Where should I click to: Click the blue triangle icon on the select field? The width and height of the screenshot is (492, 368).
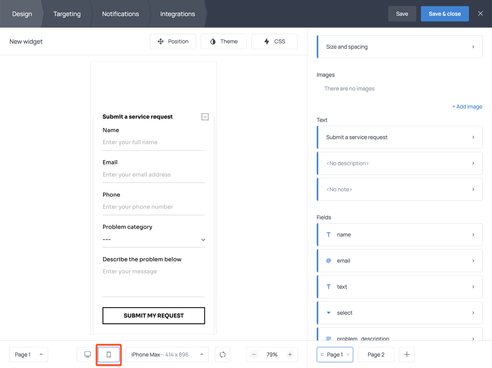[328, 313]
